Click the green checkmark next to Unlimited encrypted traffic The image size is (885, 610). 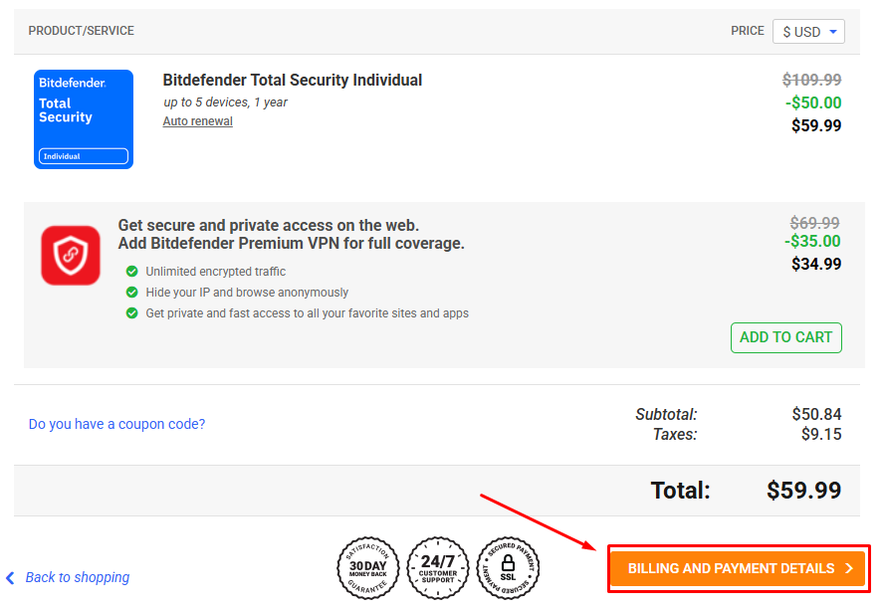[131, 272]
